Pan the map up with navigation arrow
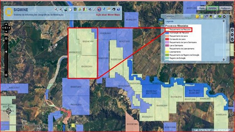 click(6, 24)
